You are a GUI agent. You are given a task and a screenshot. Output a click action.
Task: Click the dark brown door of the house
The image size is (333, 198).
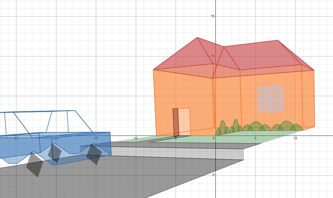[x=175, y=122]
